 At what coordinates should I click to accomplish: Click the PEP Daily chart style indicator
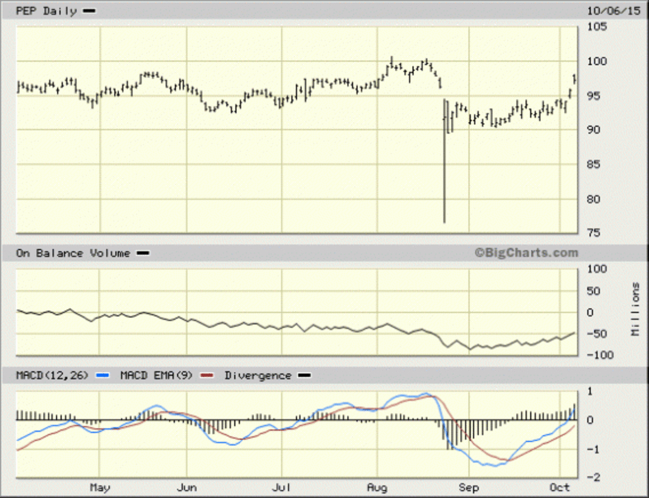click(88, 10)
